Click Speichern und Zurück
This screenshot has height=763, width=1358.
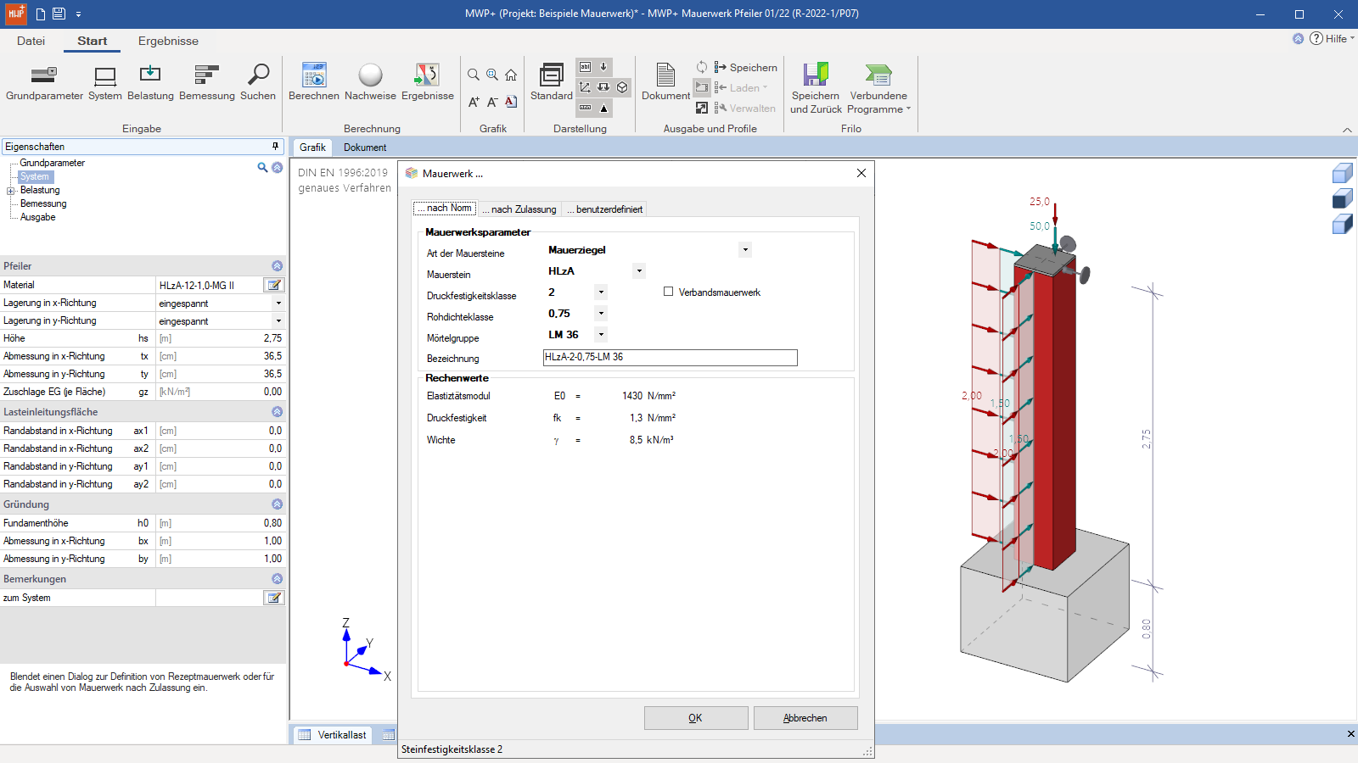click(x=816, y=88)
